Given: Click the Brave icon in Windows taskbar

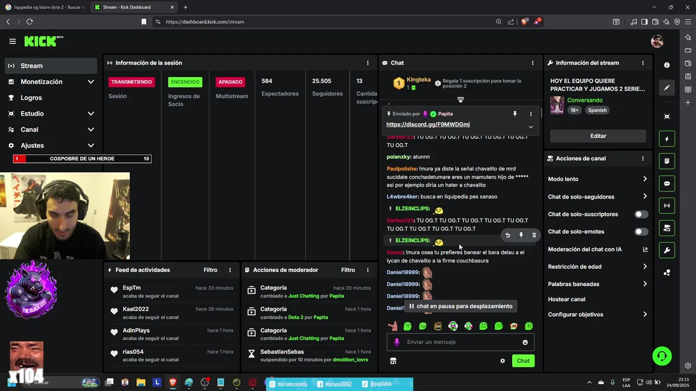Looking at the screenshot, I should (x=173, y=383).
